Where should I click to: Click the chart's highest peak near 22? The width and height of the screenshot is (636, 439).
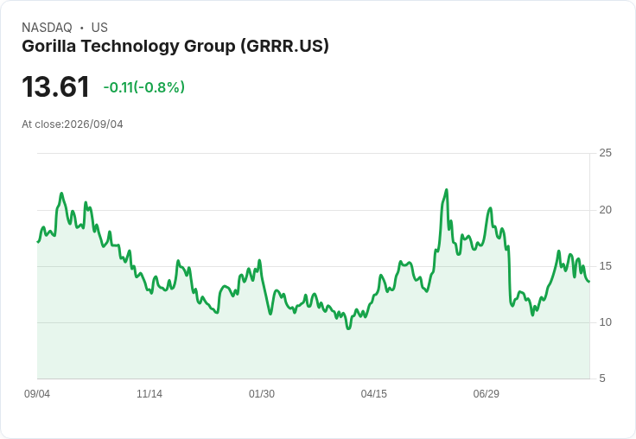[447, 190]
